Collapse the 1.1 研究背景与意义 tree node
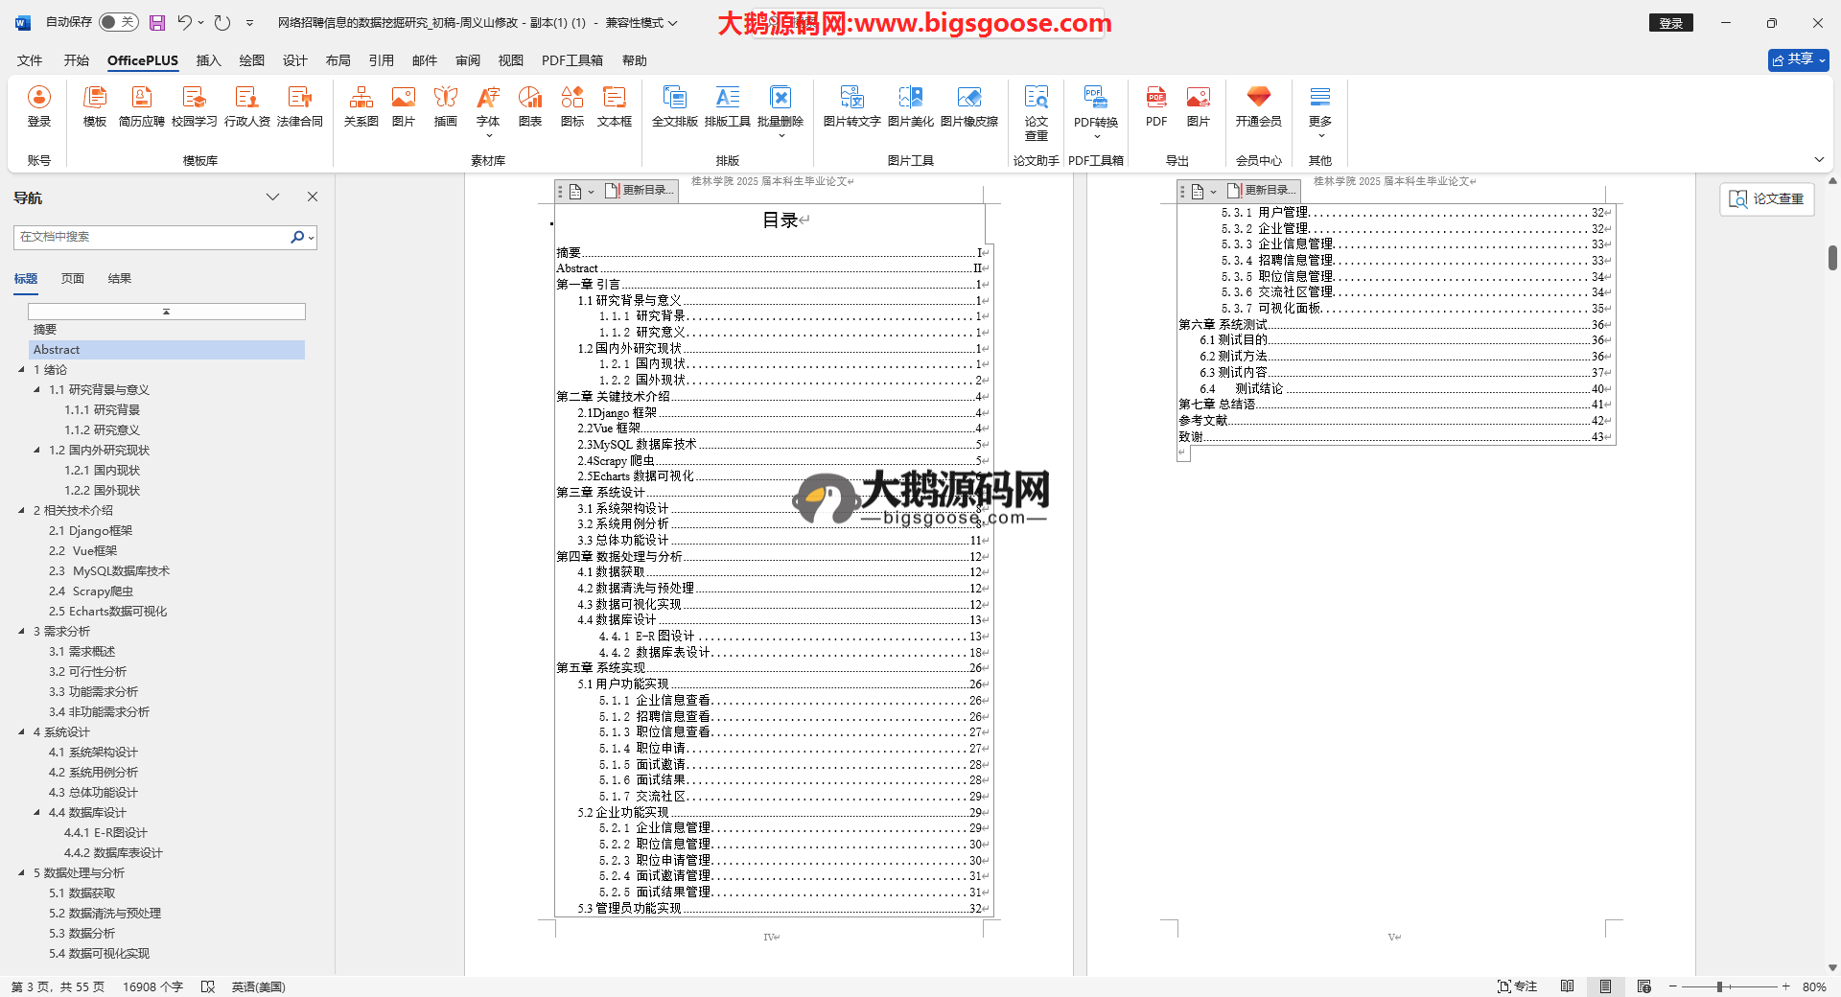The width and height of the screenshot is (1841, 997). point(37,390)
